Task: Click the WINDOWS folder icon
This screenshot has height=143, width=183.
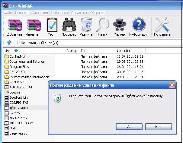Action: click(x=7, y=82)
